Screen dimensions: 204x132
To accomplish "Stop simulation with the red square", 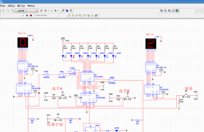I will click(31, 15).
